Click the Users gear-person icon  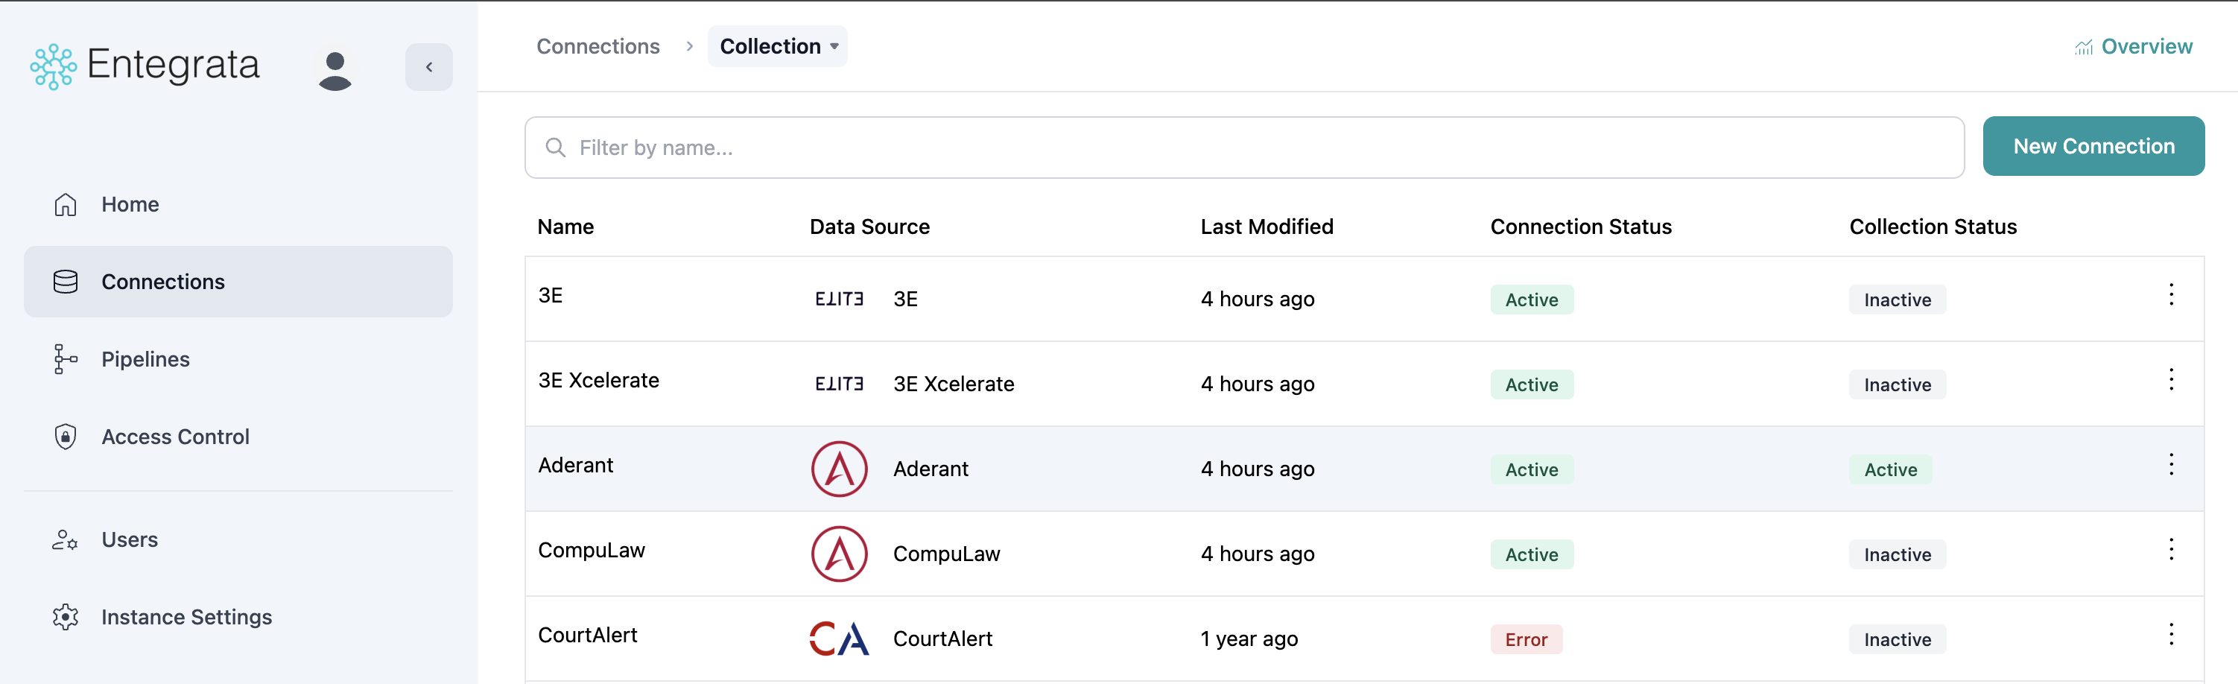(65, 539)
